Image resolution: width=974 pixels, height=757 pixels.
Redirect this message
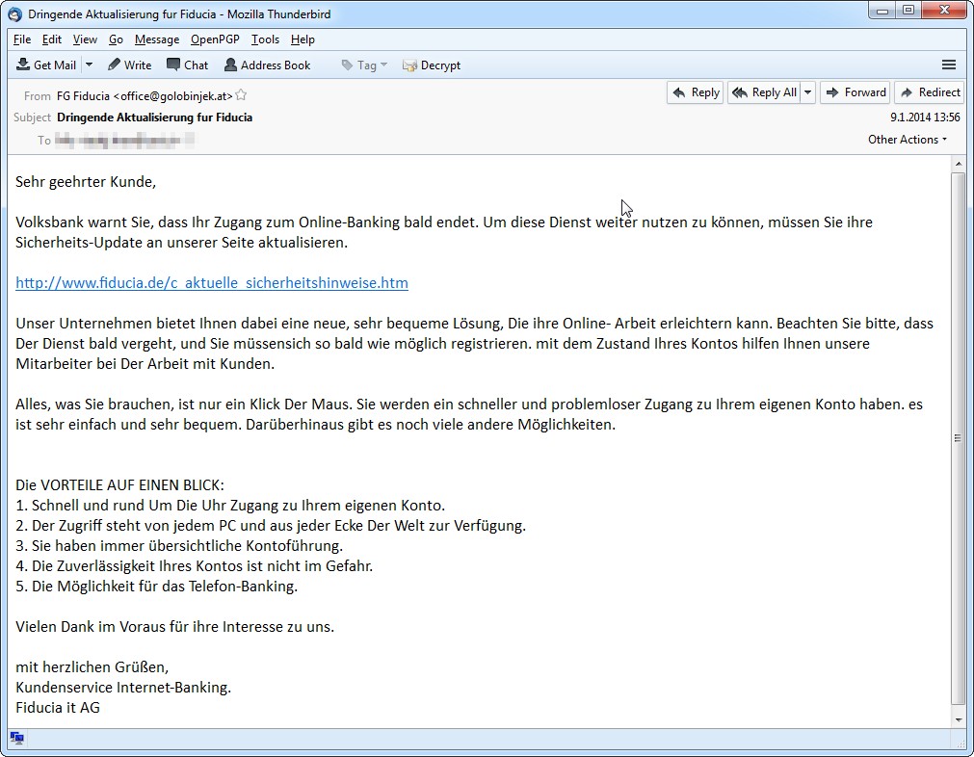point(930,92)
